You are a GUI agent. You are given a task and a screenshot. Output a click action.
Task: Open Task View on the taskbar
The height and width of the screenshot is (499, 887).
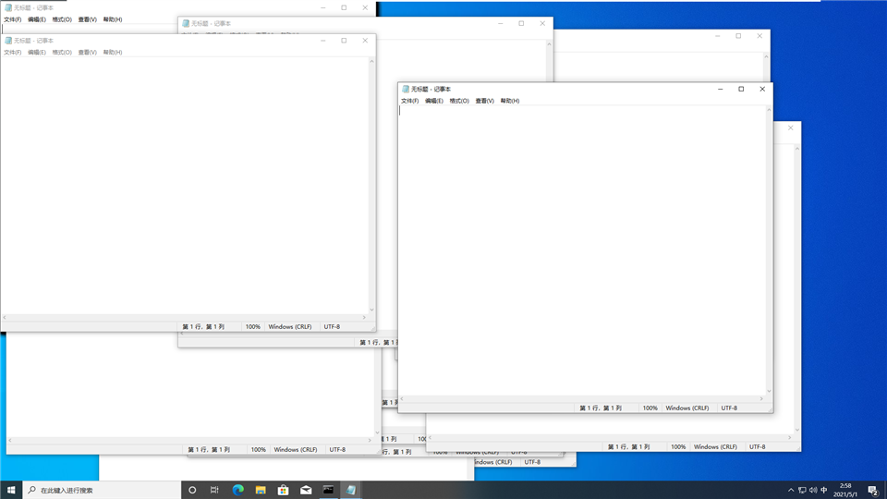point(214,490)
